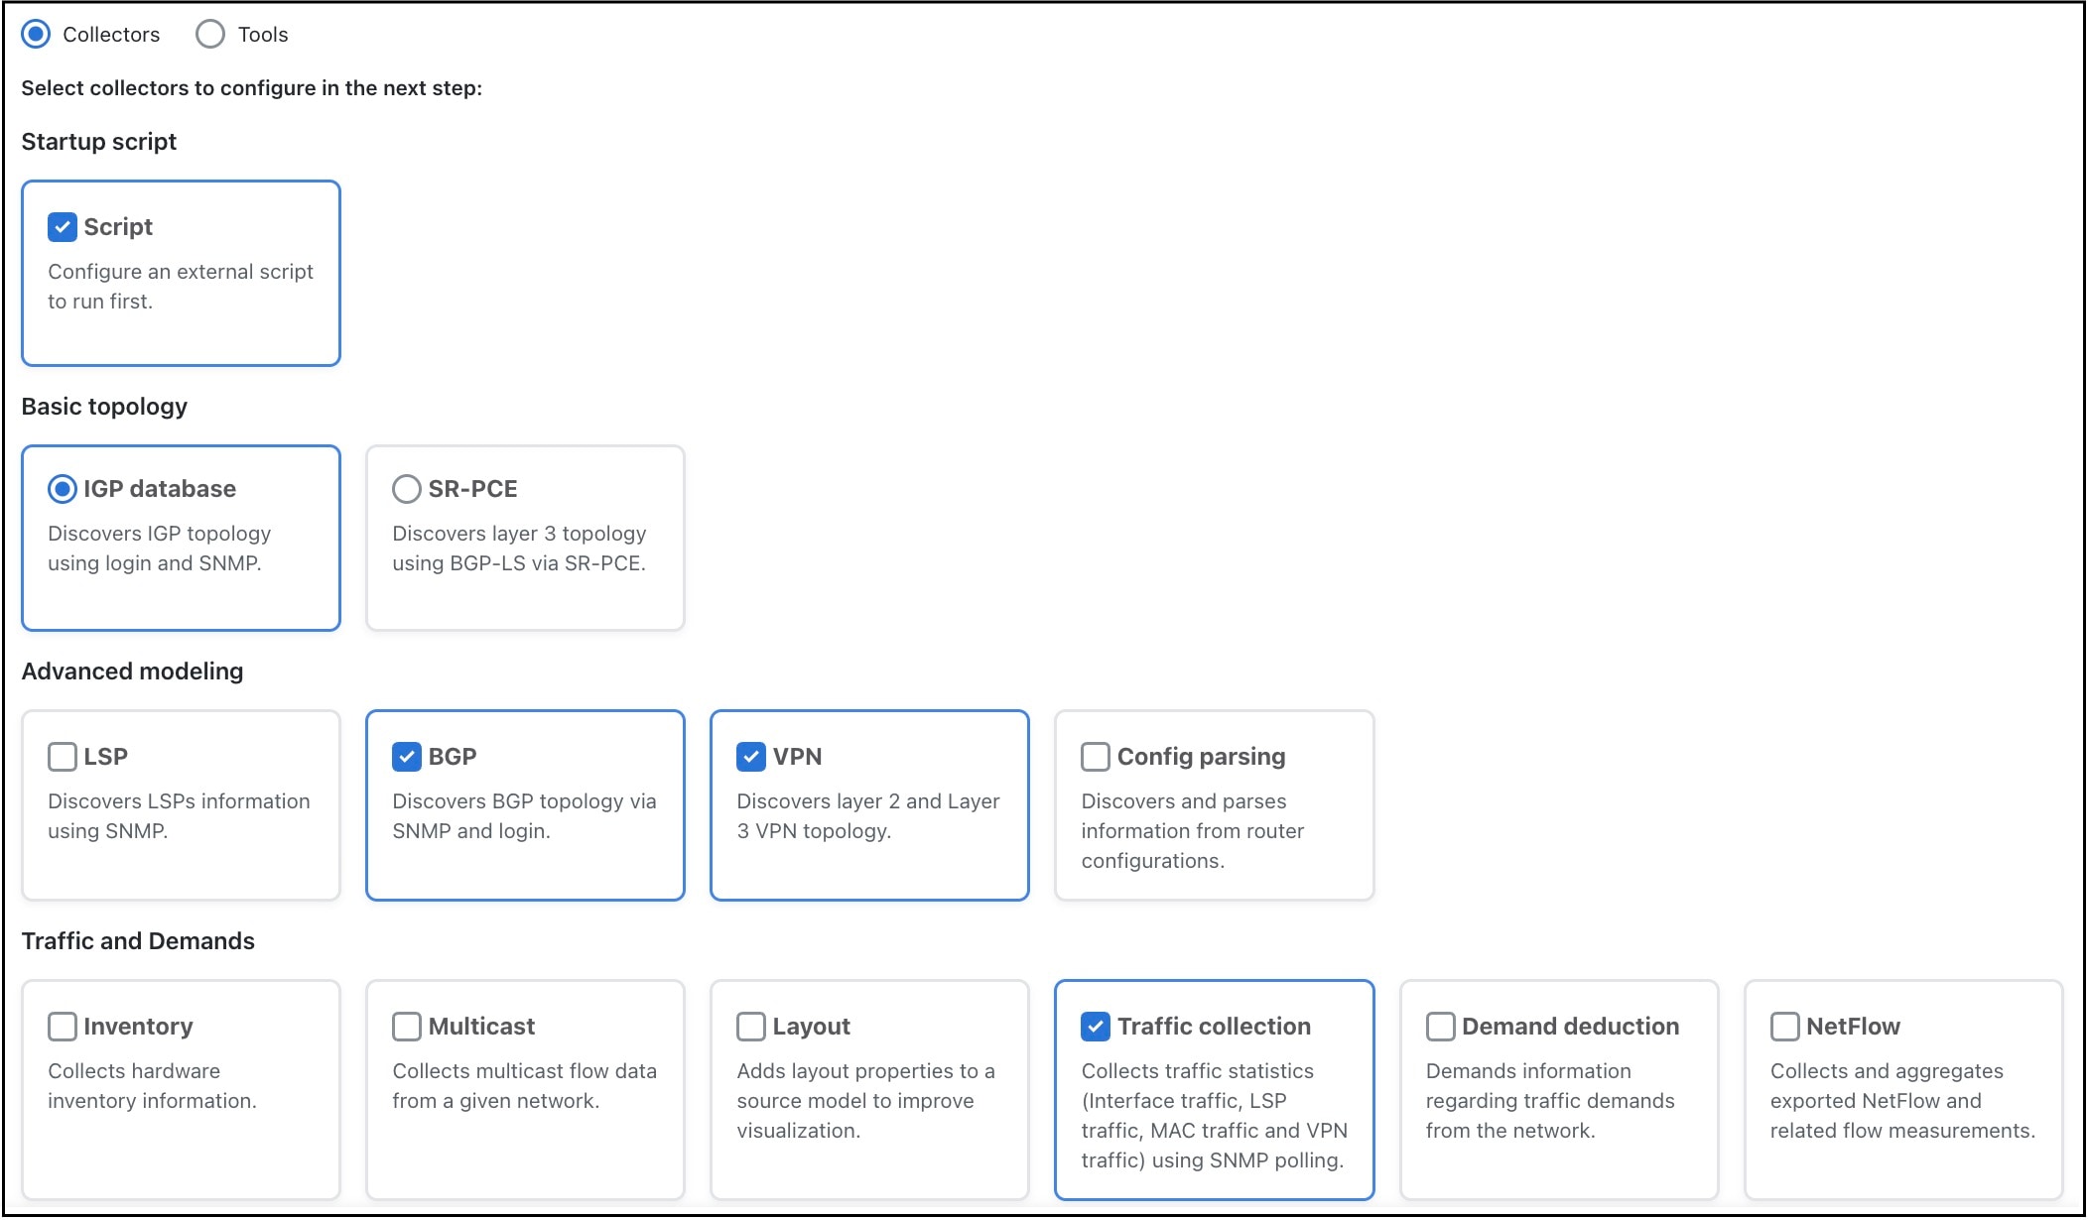This screenshot has height=1220, width=2089.
Task: Click the NetFlow card description
Action: click(1901, 1101)
